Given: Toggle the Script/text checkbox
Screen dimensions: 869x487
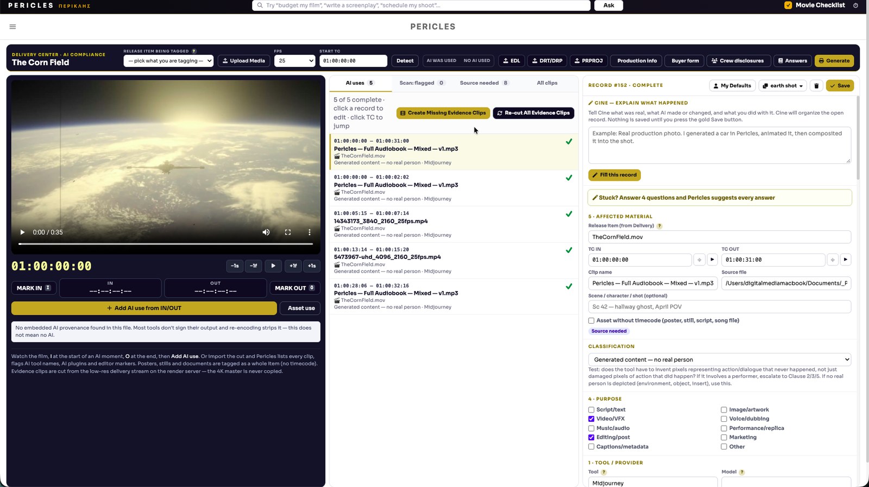Looking at the screenshot, I should pyautogui.click(x=591, y=410).
